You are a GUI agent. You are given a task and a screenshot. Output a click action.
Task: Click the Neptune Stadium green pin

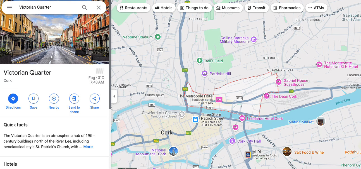coord(158,37)
